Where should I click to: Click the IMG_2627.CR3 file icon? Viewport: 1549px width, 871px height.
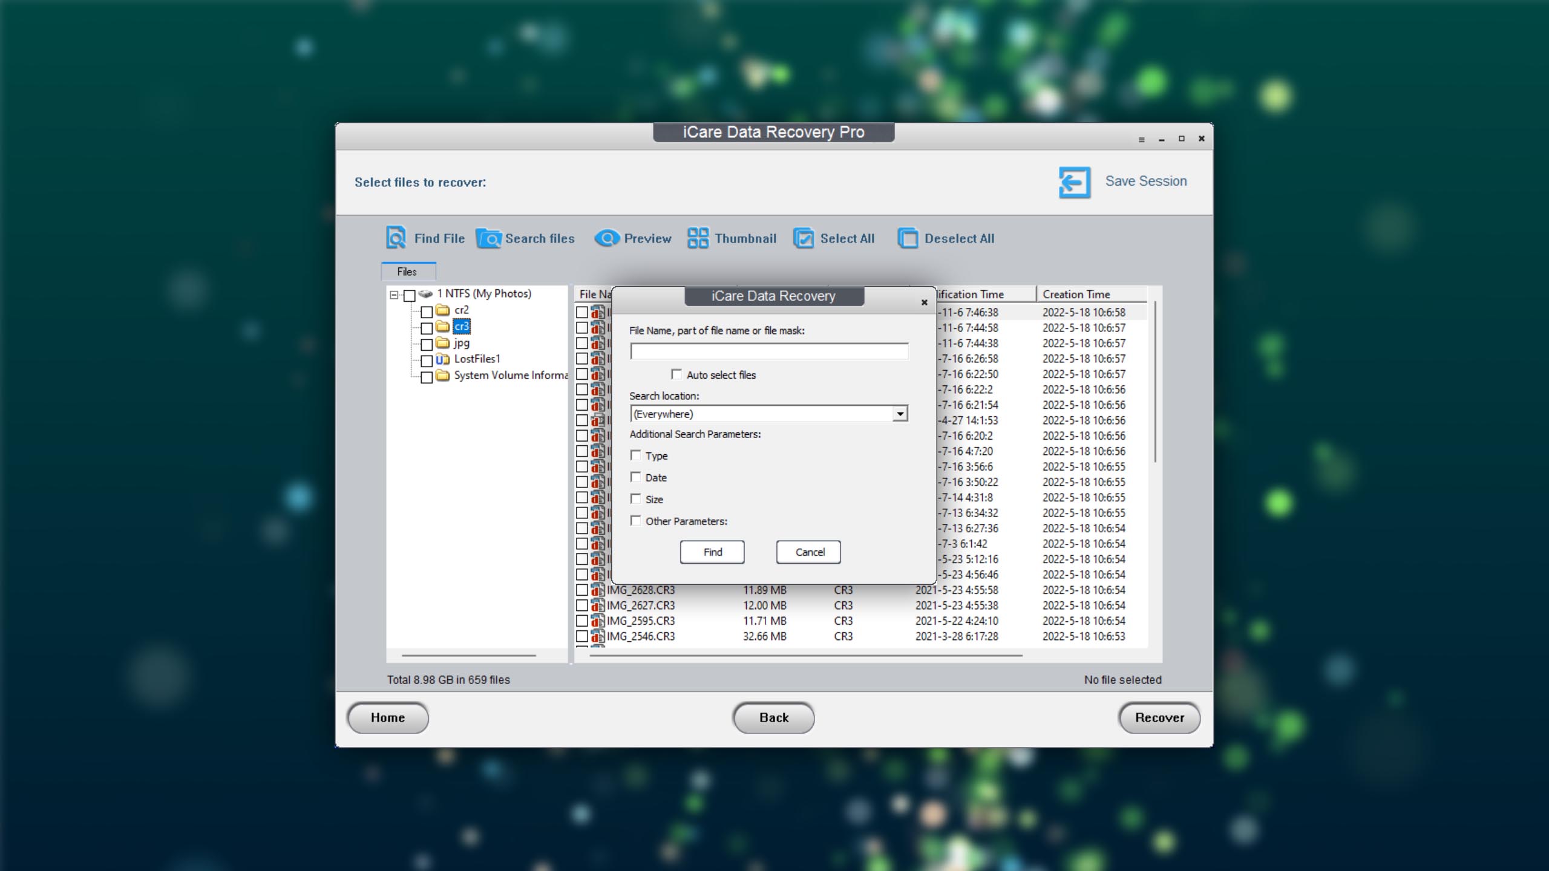point(598,605)
